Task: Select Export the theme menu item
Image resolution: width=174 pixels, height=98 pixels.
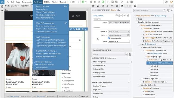Action: pyautogui.click(x=43, y=6)
